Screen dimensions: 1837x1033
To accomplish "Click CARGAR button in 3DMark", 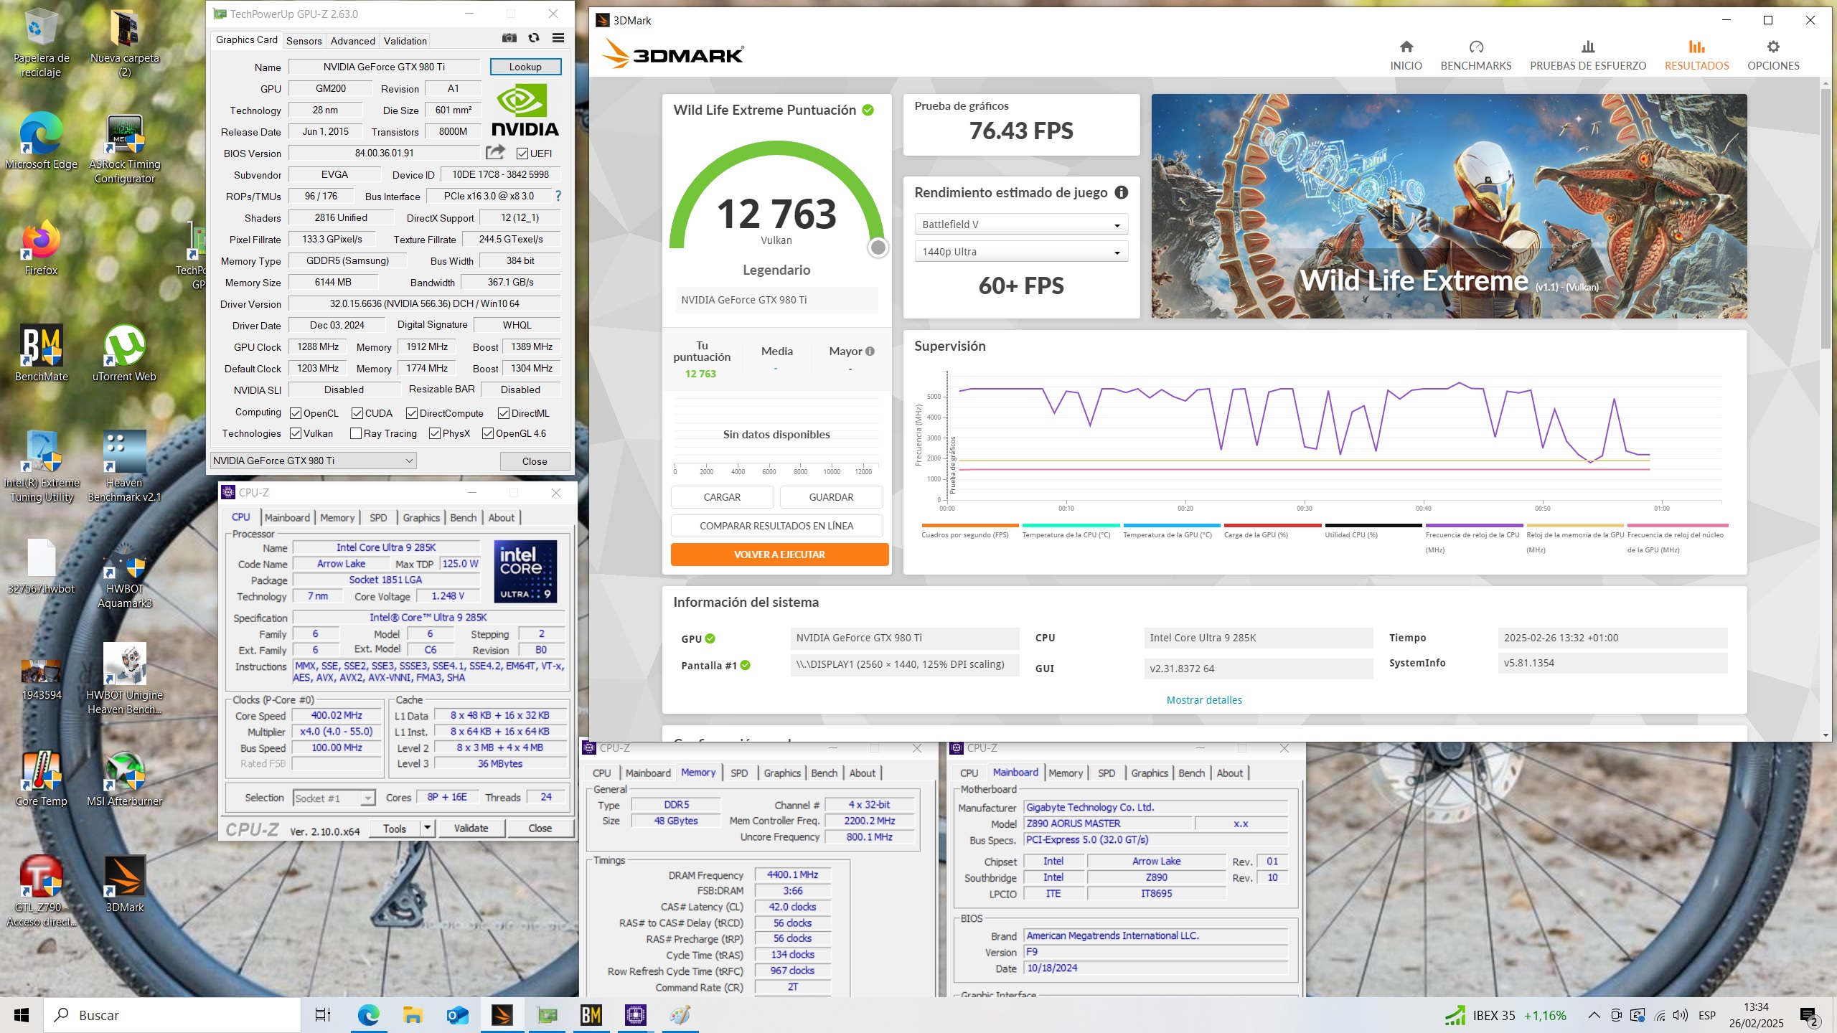I will point(722,497).
